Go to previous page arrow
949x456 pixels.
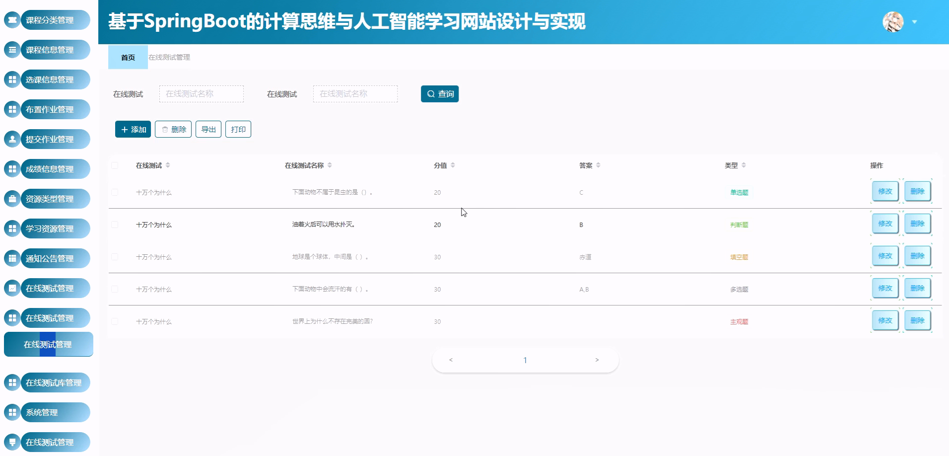tap(451, 360)
